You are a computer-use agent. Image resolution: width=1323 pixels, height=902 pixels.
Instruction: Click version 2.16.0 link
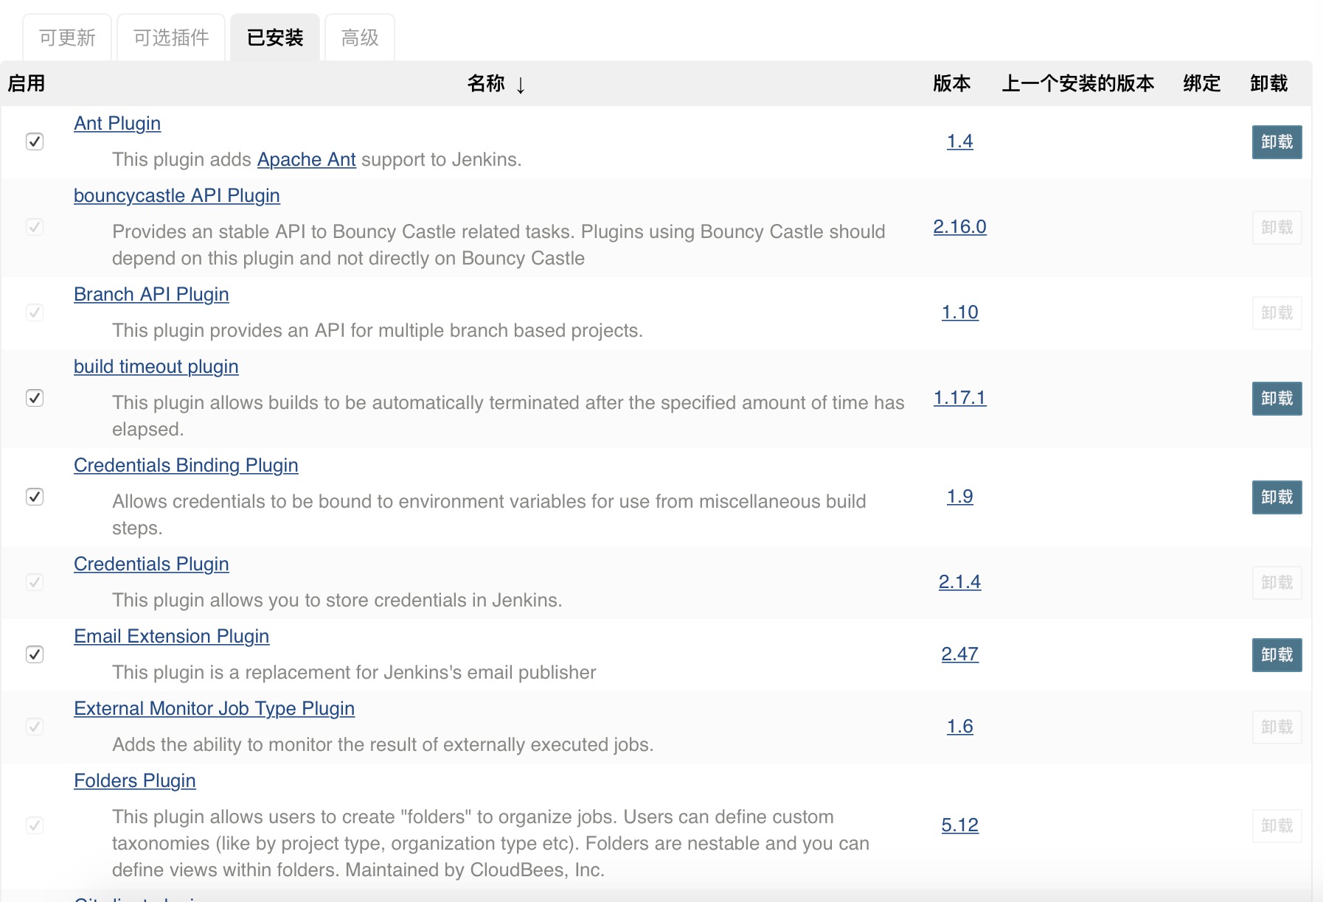coord(959,226)
